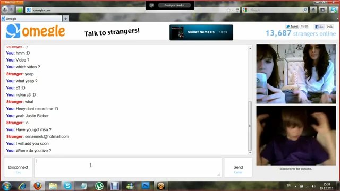Open Photoshop from the taskbar

click(x=146, y=186)
